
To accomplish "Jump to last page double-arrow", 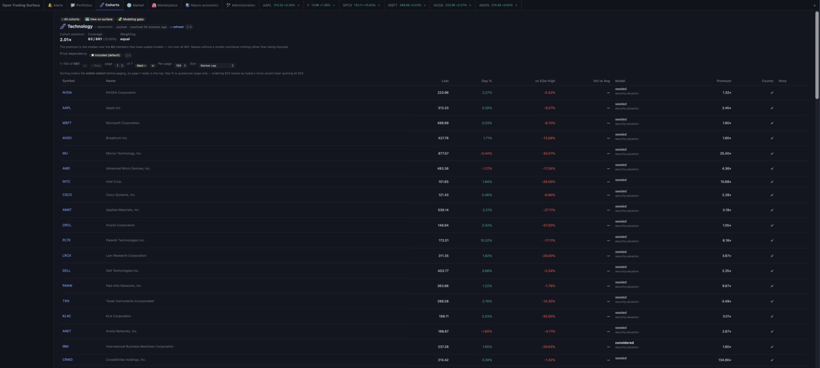I will coord(152,66).
